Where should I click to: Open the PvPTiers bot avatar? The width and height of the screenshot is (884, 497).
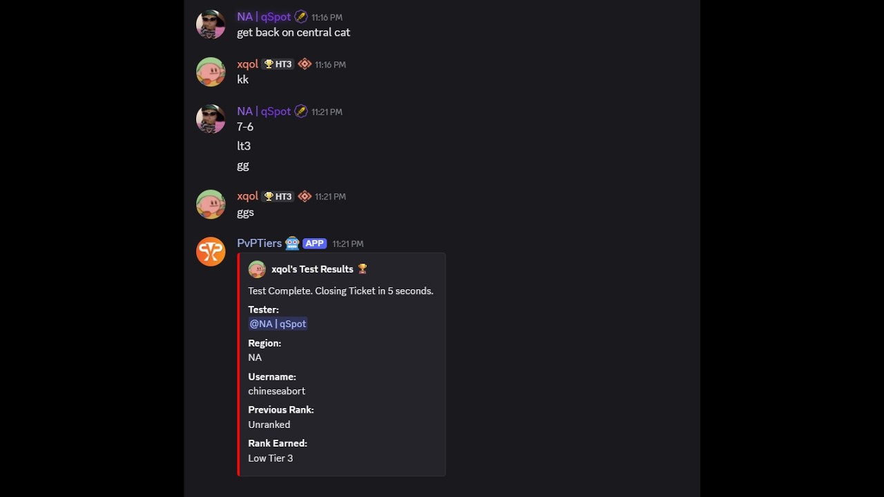coord(211,251)
